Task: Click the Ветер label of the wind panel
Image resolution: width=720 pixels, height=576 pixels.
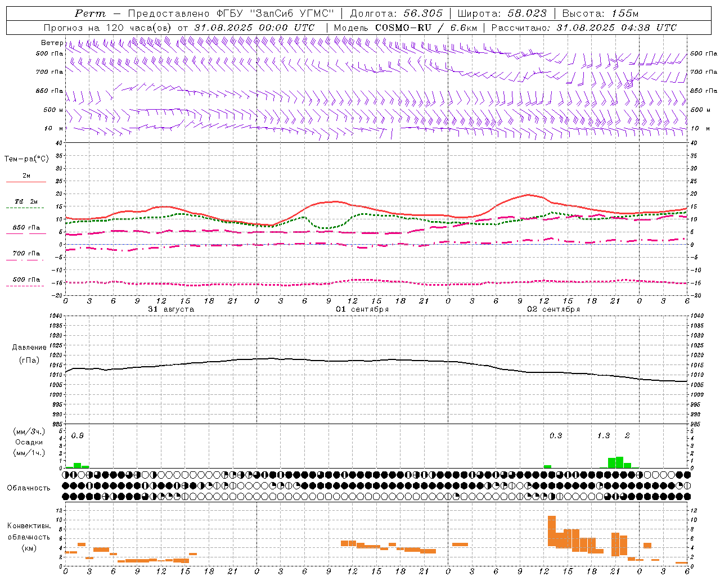Action: pos(52,43)
